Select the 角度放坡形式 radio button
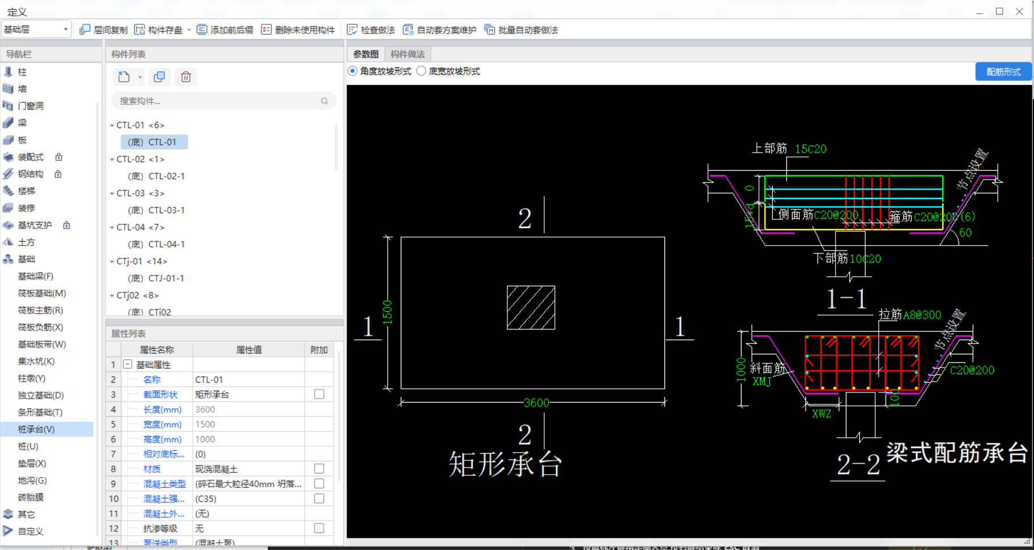 tap(353, 71)
